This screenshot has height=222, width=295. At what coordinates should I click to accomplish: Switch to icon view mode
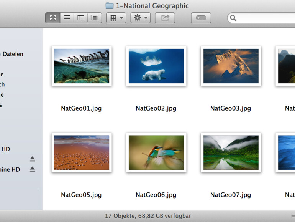53,18
